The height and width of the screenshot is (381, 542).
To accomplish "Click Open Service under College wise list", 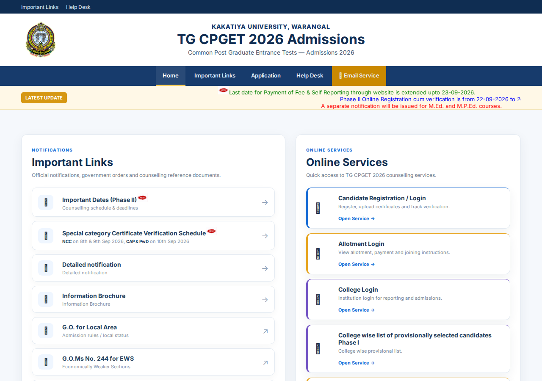I will (x=357, y=363).
